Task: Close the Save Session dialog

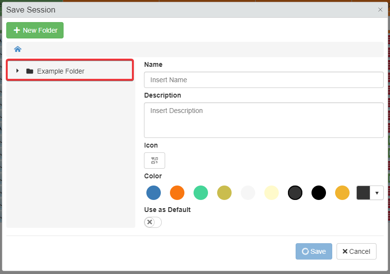Action: [380, 10]
